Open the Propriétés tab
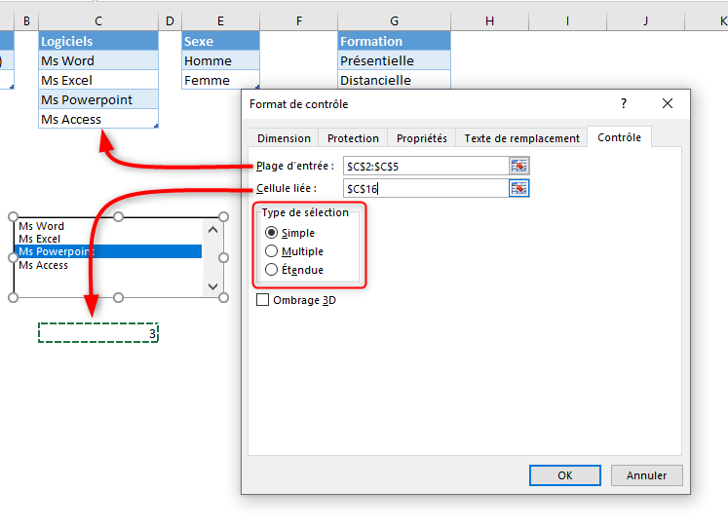Image resolution: width=728 pixels, height=529 pixels. coord(422,138)
